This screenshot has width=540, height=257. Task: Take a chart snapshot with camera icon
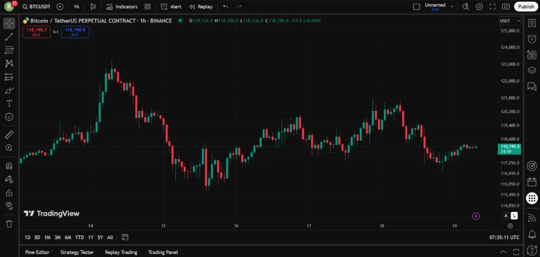click(506, 7)
